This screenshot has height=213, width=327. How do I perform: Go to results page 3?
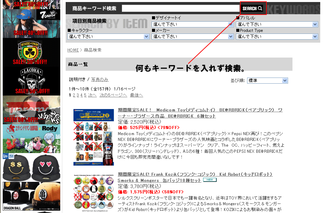[x=78, y=95]
